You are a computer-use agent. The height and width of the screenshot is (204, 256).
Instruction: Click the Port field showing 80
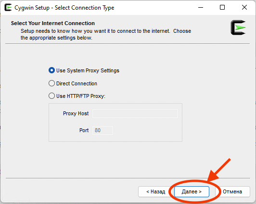tap(102, 130)
